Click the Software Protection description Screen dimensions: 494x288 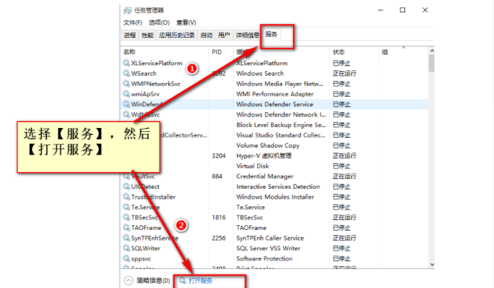pos(264,259)
